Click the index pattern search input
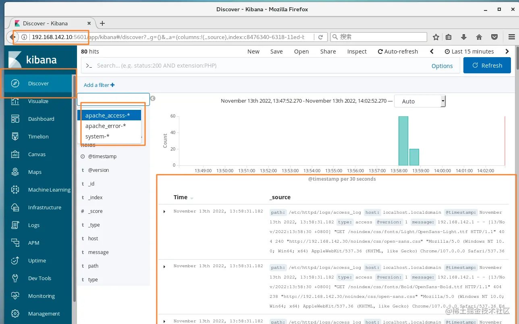This screenshot has width=519, height=324. (113, 99)
